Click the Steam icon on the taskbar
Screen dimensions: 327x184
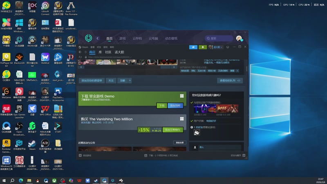tap(96, 180)
